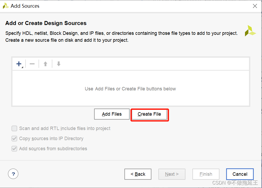Screen dimensions: 262x188
Task: Go back with the Back button
Action: pyautogui.click(x=138, y=174)
